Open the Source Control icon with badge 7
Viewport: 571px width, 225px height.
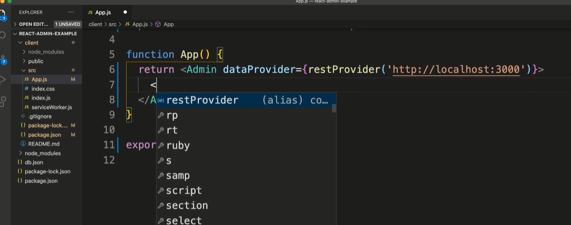(x=3, y=60)
